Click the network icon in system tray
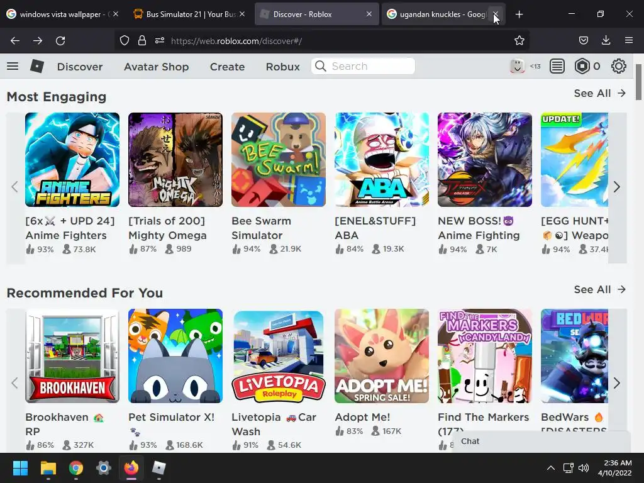The width and height of the screenshot is (644, 483). point(568,468)
